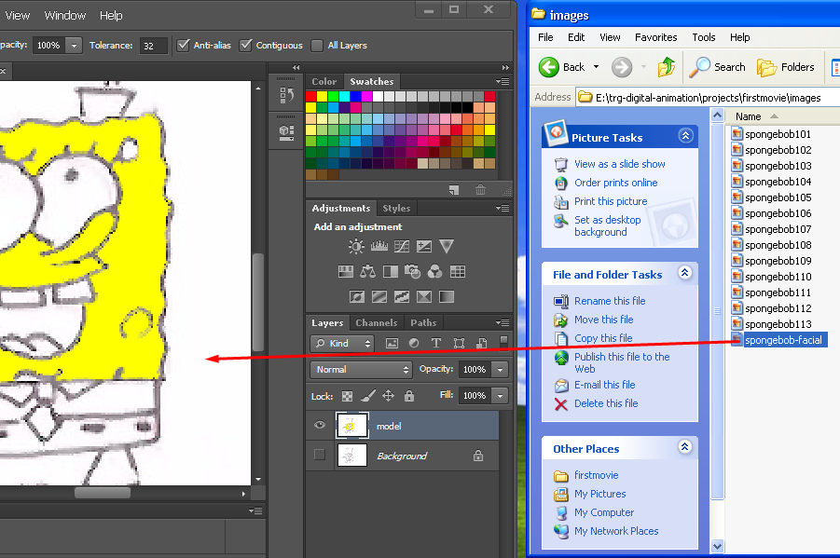Lock layer position
The width and height of the screenshot is (840, 558).
[x=389, y=396]
